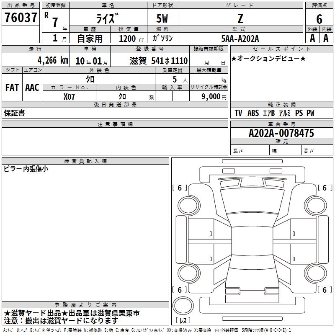Select the interior grade A cell
This screenshot has width=335, height=335.
pyautogui.click(x=326, y=38)
